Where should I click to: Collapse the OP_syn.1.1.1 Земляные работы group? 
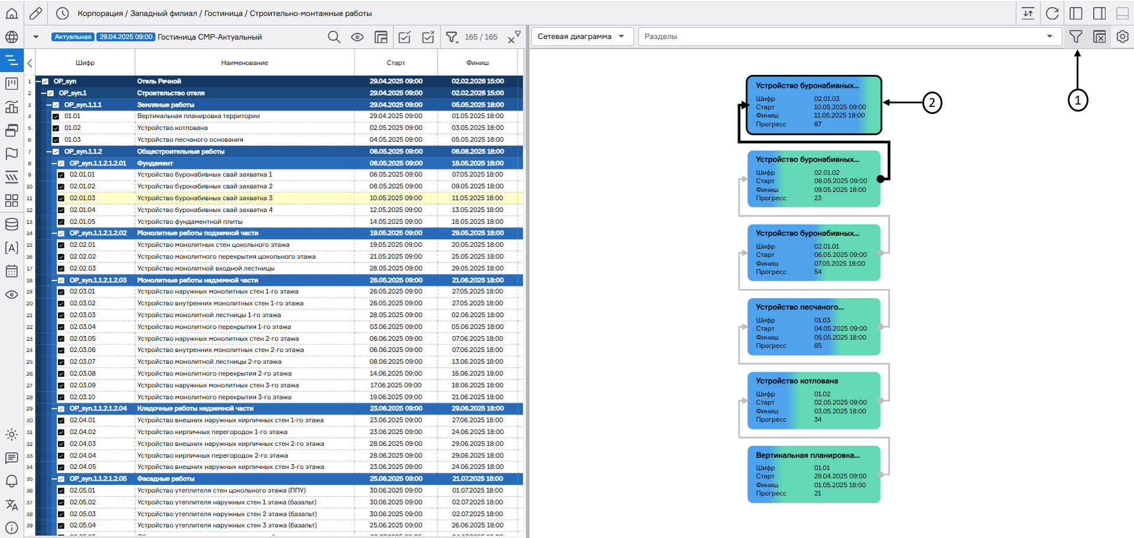coord(49,105)
